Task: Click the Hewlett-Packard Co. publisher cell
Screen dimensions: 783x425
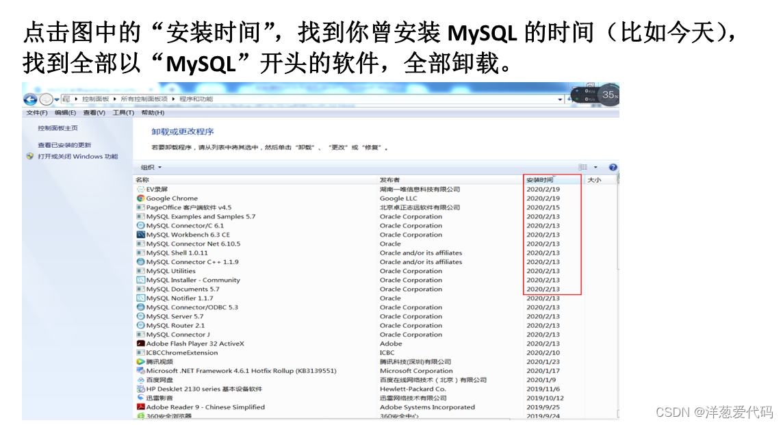Action: [413, 389]
